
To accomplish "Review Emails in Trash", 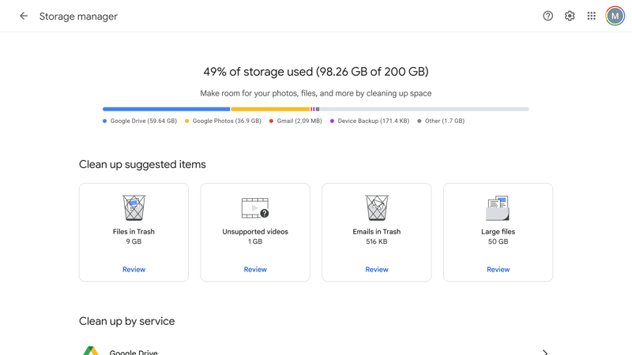I will tap(377, 269).
